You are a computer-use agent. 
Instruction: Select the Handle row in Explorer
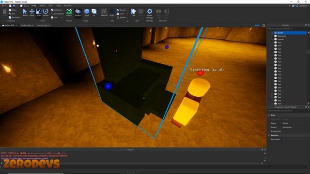point(290,39)
